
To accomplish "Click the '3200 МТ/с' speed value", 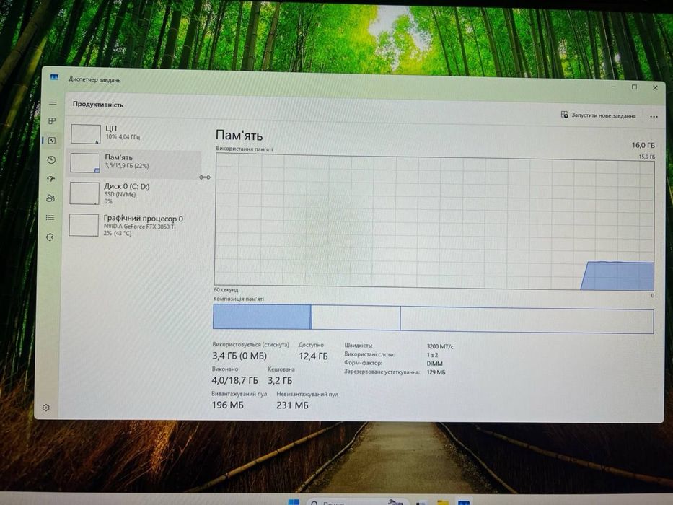I will tap(440, 346).
